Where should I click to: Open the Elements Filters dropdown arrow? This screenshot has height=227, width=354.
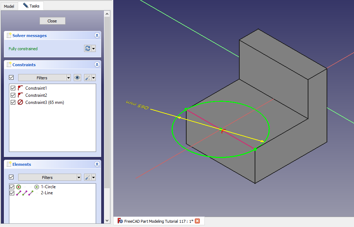click(79, 177)
